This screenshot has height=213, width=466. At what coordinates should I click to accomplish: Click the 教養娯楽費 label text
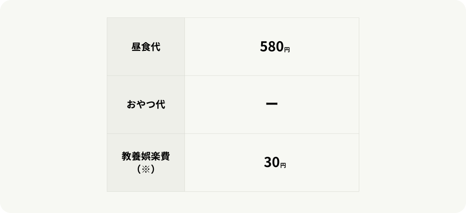click(146, 157)
